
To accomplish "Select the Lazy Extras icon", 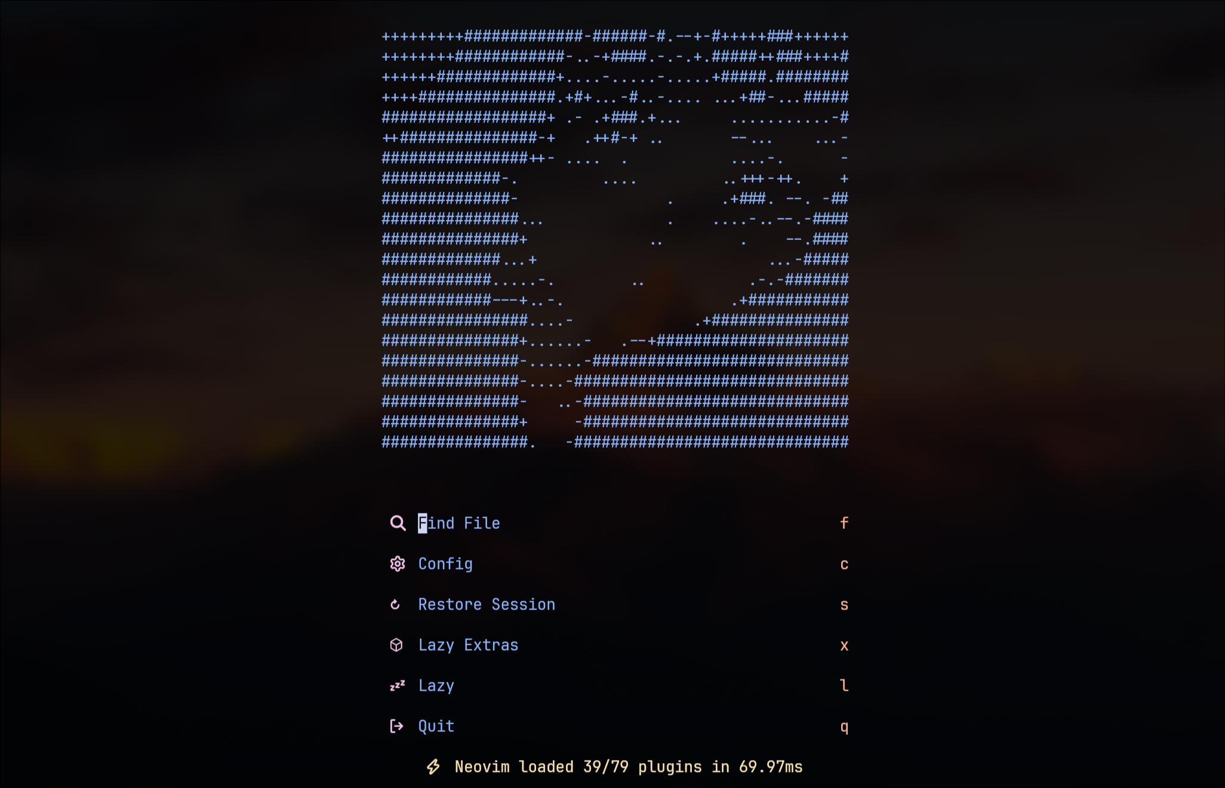I will [x=396, y=644].
